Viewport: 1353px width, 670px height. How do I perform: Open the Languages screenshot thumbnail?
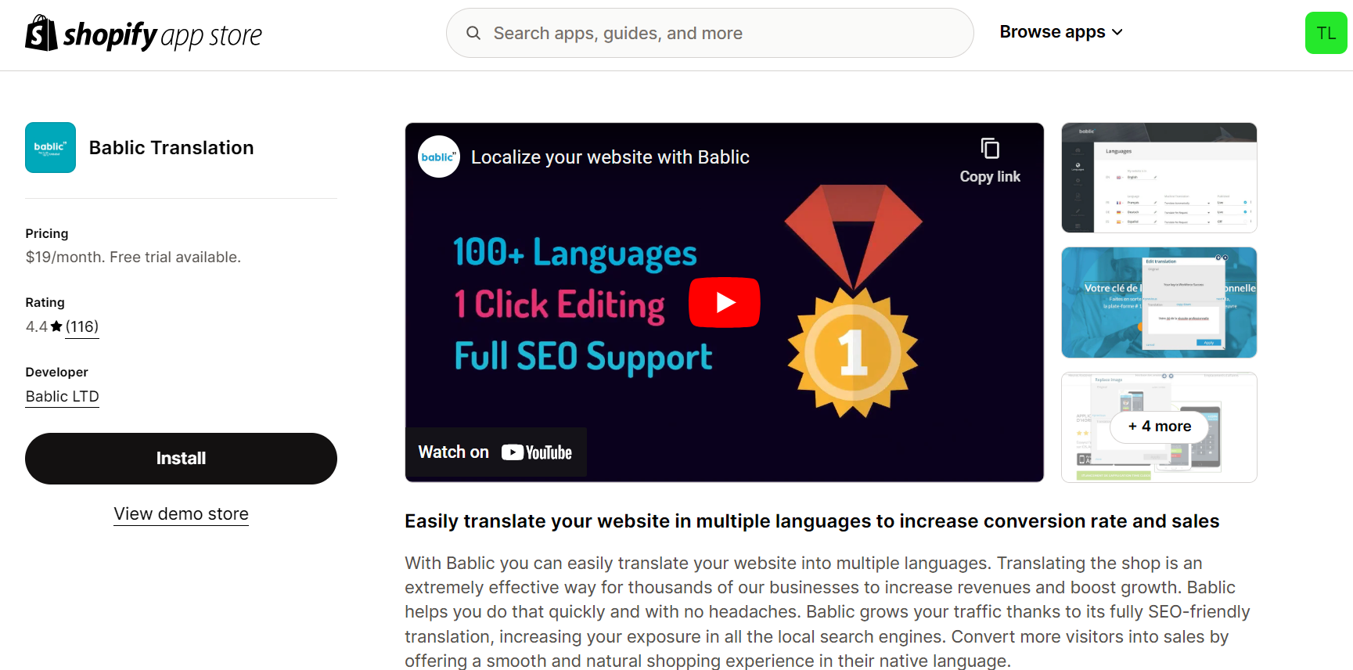pos(1159,178)
